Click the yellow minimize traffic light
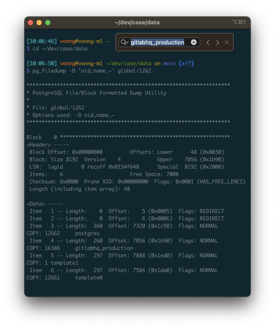This screenshot has width=275, height=329. 39,22
